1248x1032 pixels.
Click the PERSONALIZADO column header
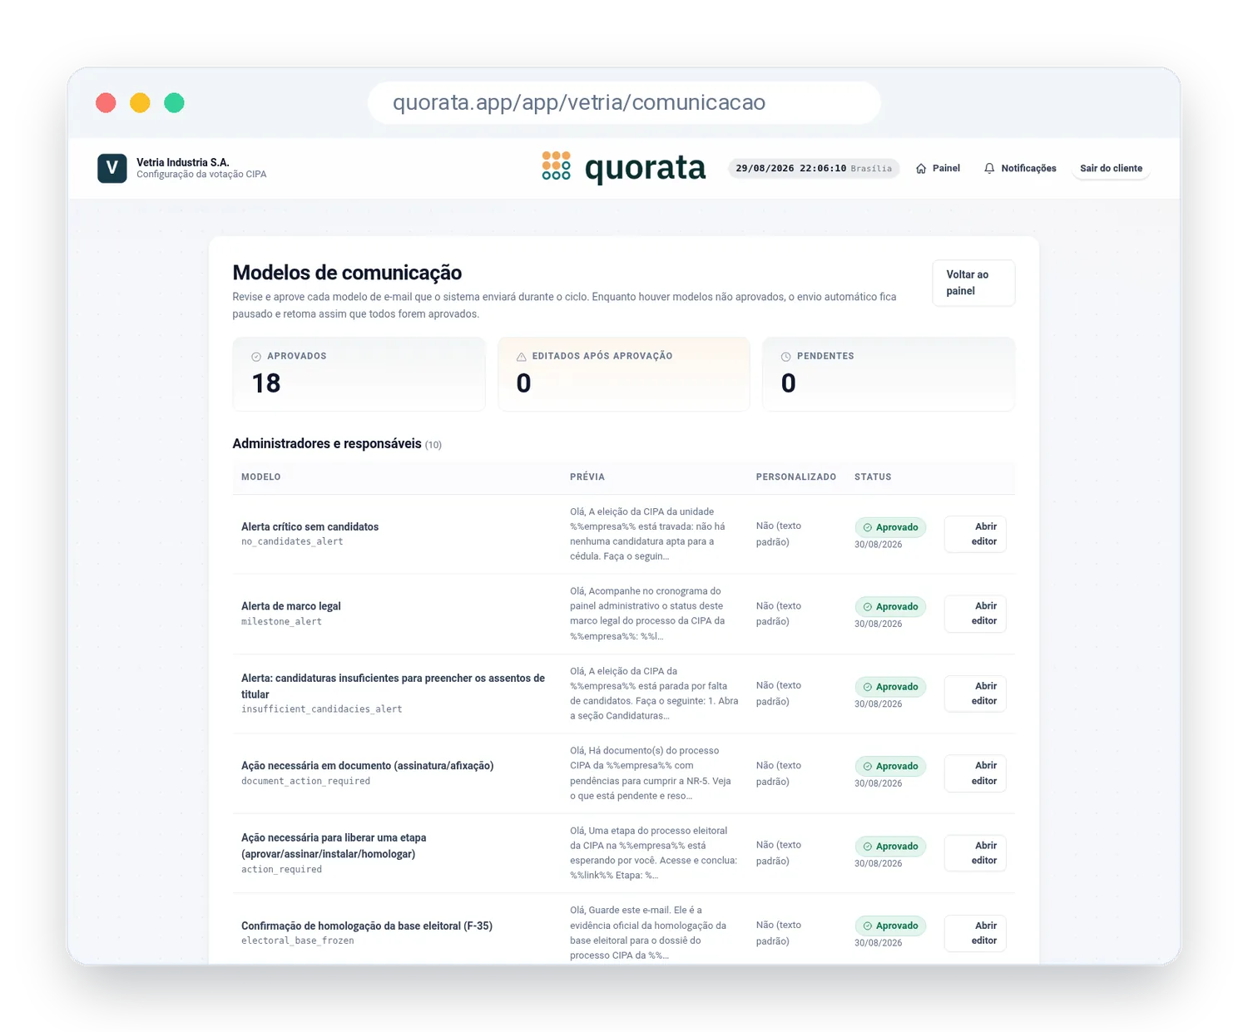[x=796, y=476]
